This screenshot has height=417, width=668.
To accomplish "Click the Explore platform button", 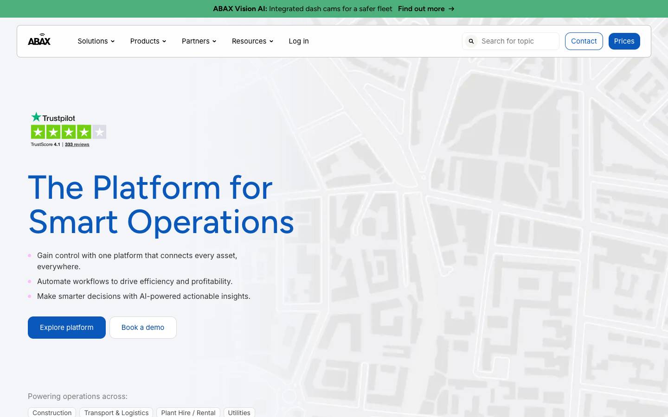I will pyautogui.click(x=67, y=328).
